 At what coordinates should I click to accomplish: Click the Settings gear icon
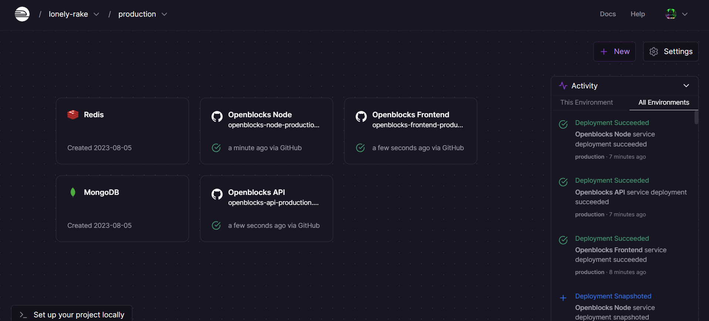point(654,51)
